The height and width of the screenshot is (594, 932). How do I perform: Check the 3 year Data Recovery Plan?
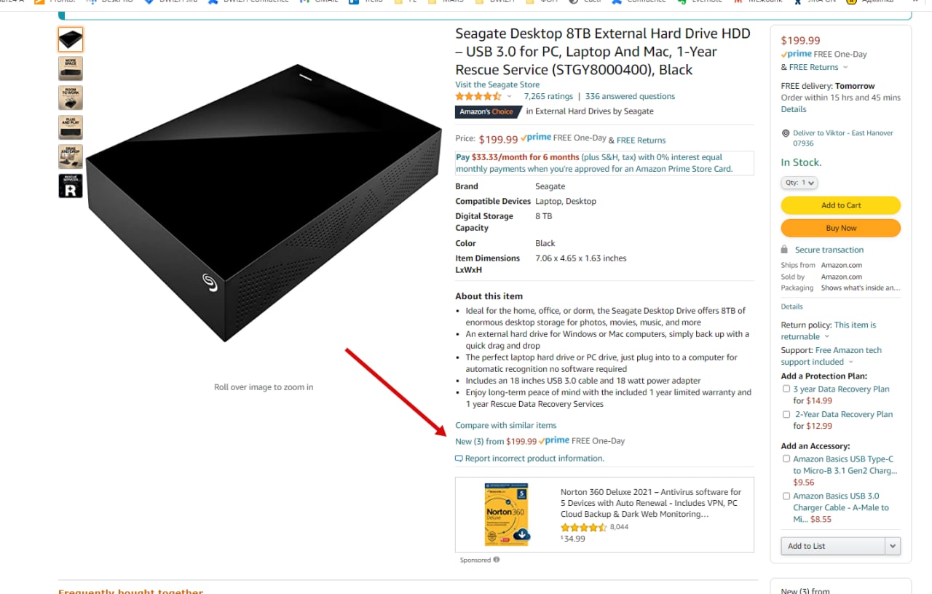click(x=786, y=389)
